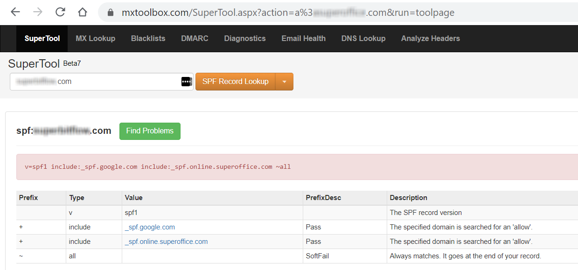Run the SPF Record Lookup button
Image resolution: width=578 pixels, height=270 pixels.
coord(236,82)
